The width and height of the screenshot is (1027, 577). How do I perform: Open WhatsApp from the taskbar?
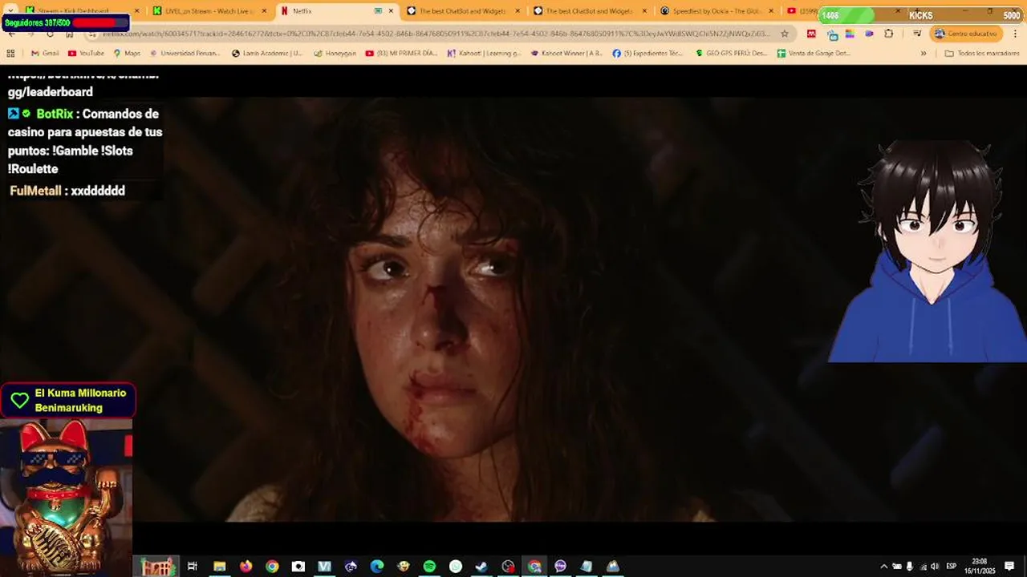(x=456, y=567)
